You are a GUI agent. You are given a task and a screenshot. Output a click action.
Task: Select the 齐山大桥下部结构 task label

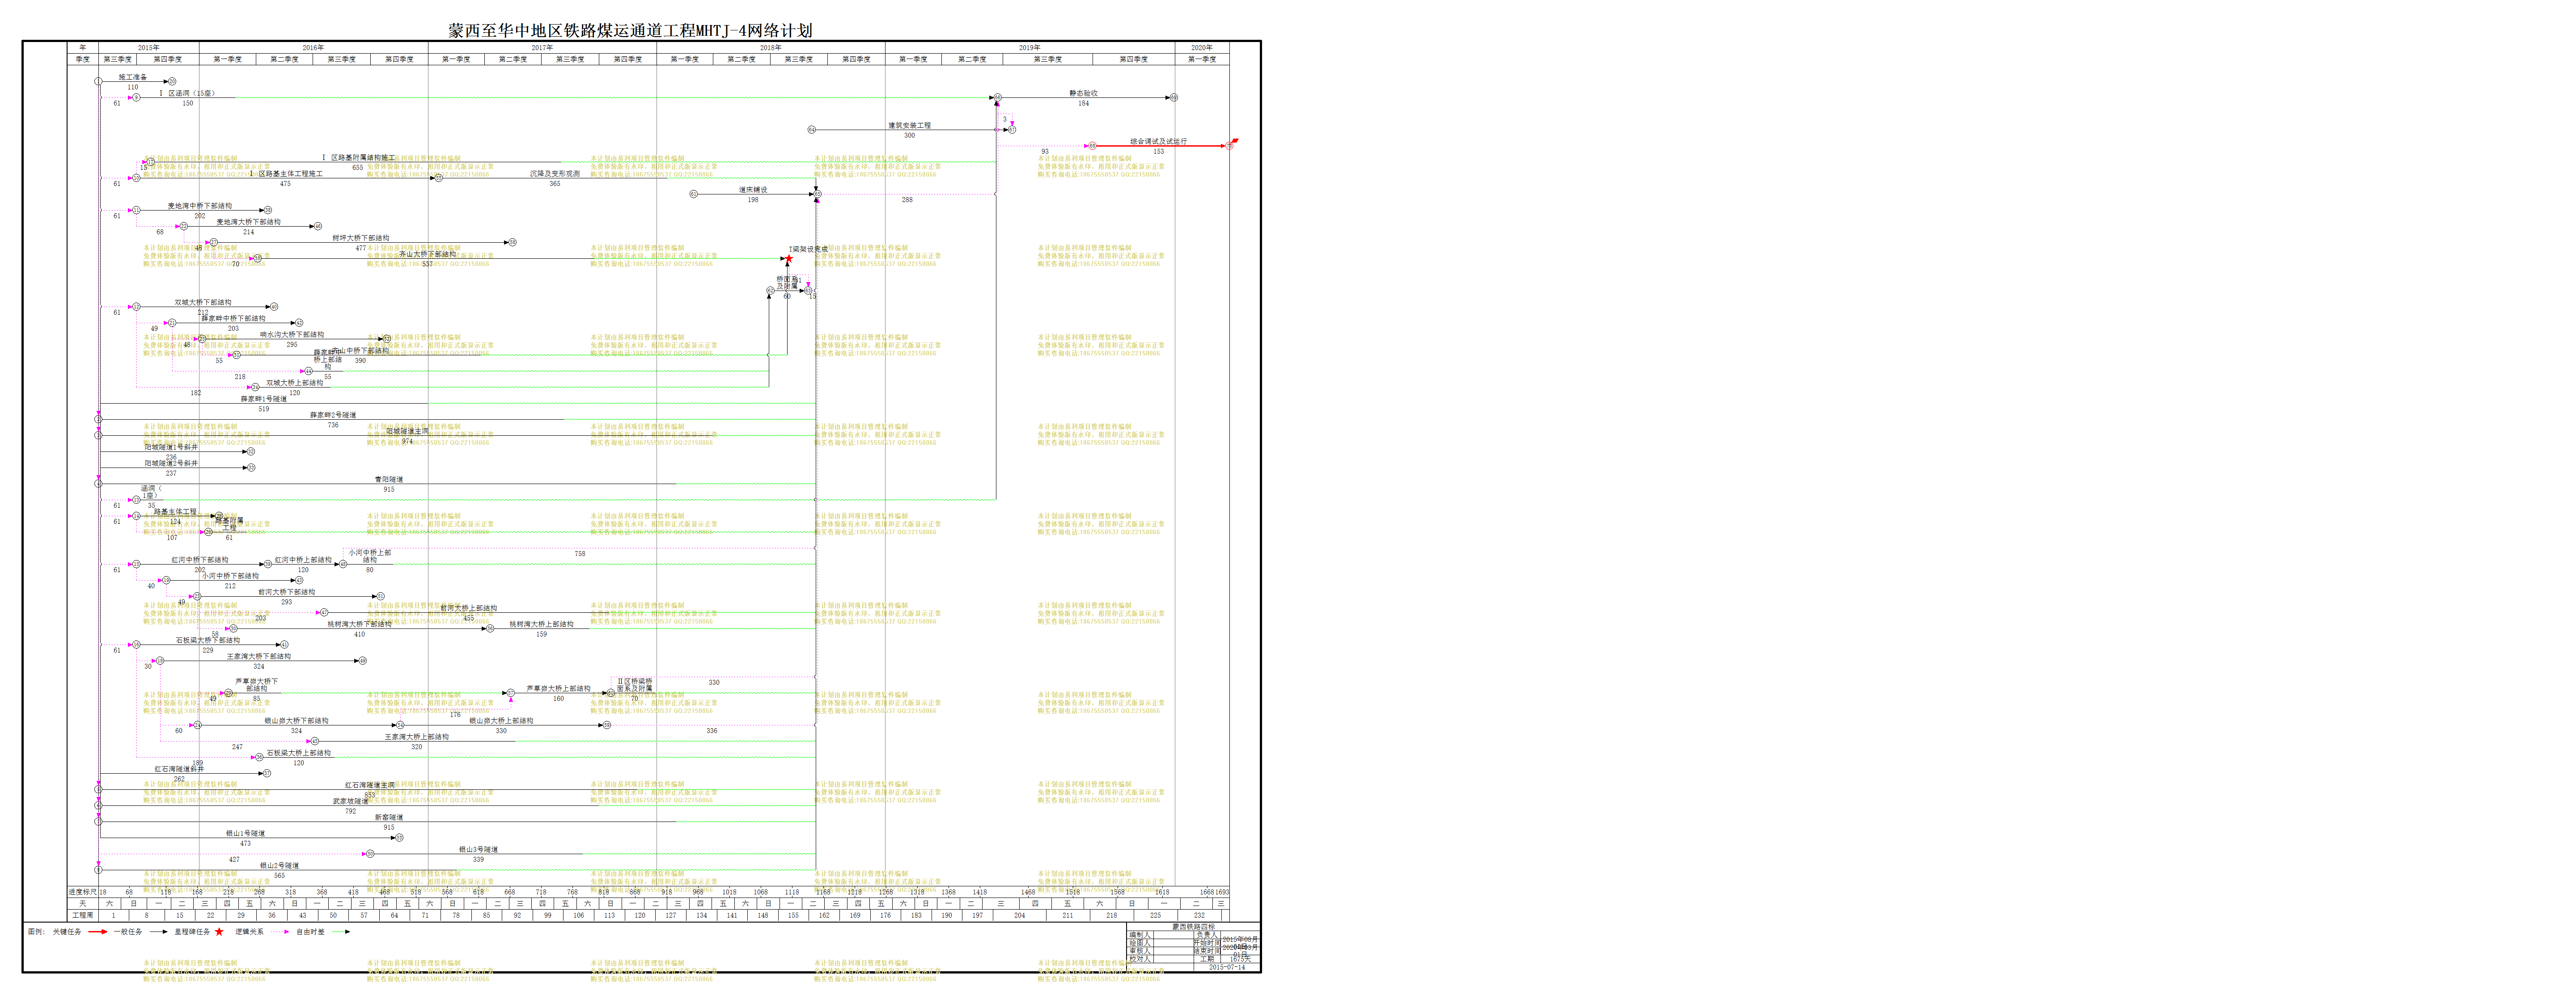point(428,254)
